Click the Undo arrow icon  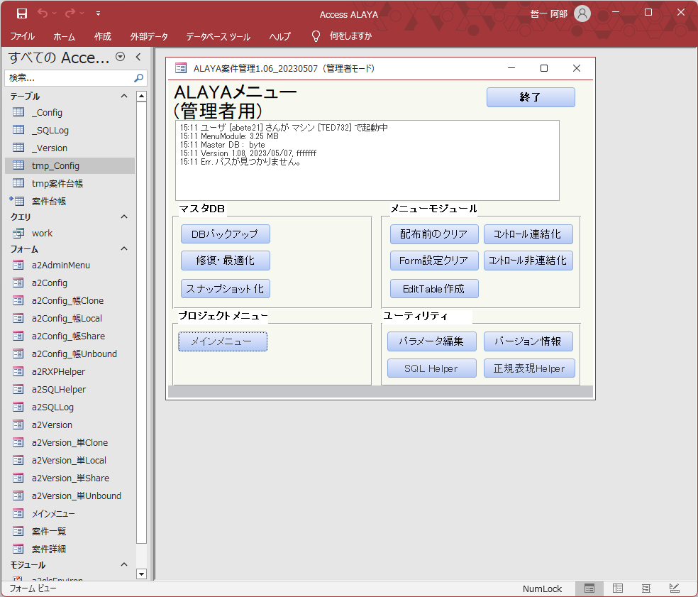(43, 13)
